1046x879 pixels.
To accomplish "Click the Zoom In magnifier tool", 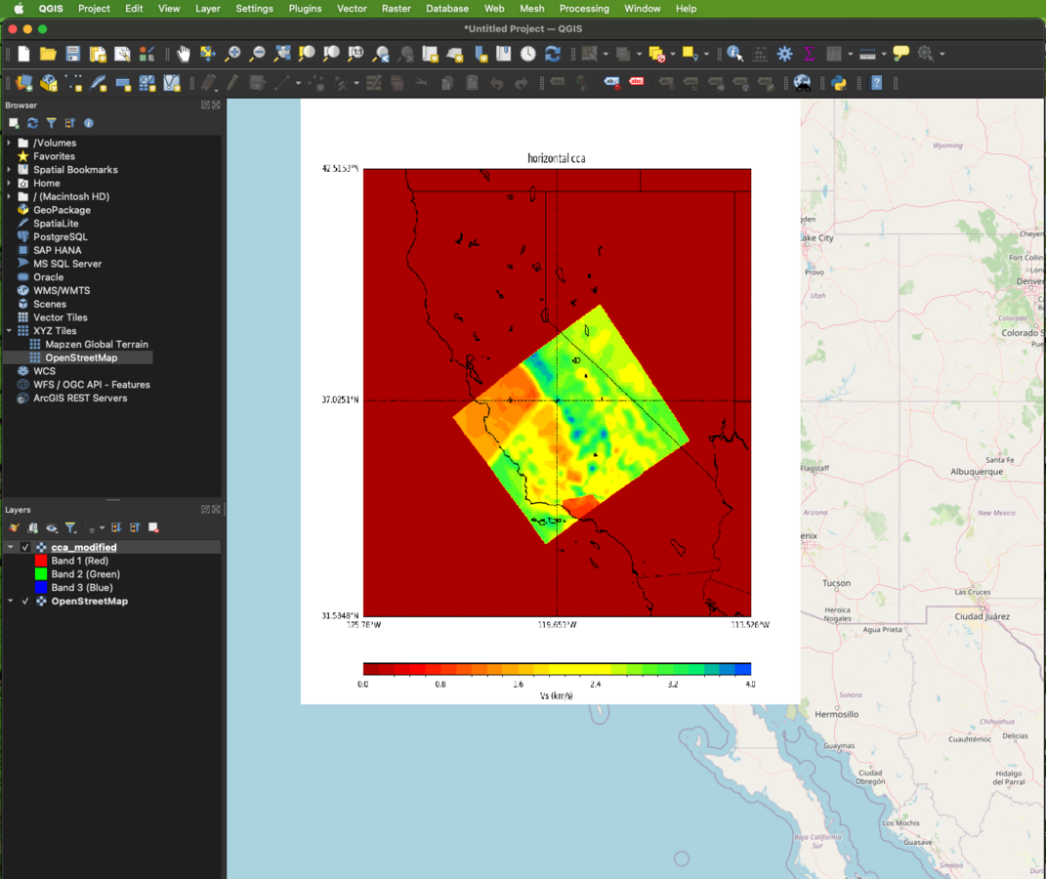I will (x=232, y=54).
